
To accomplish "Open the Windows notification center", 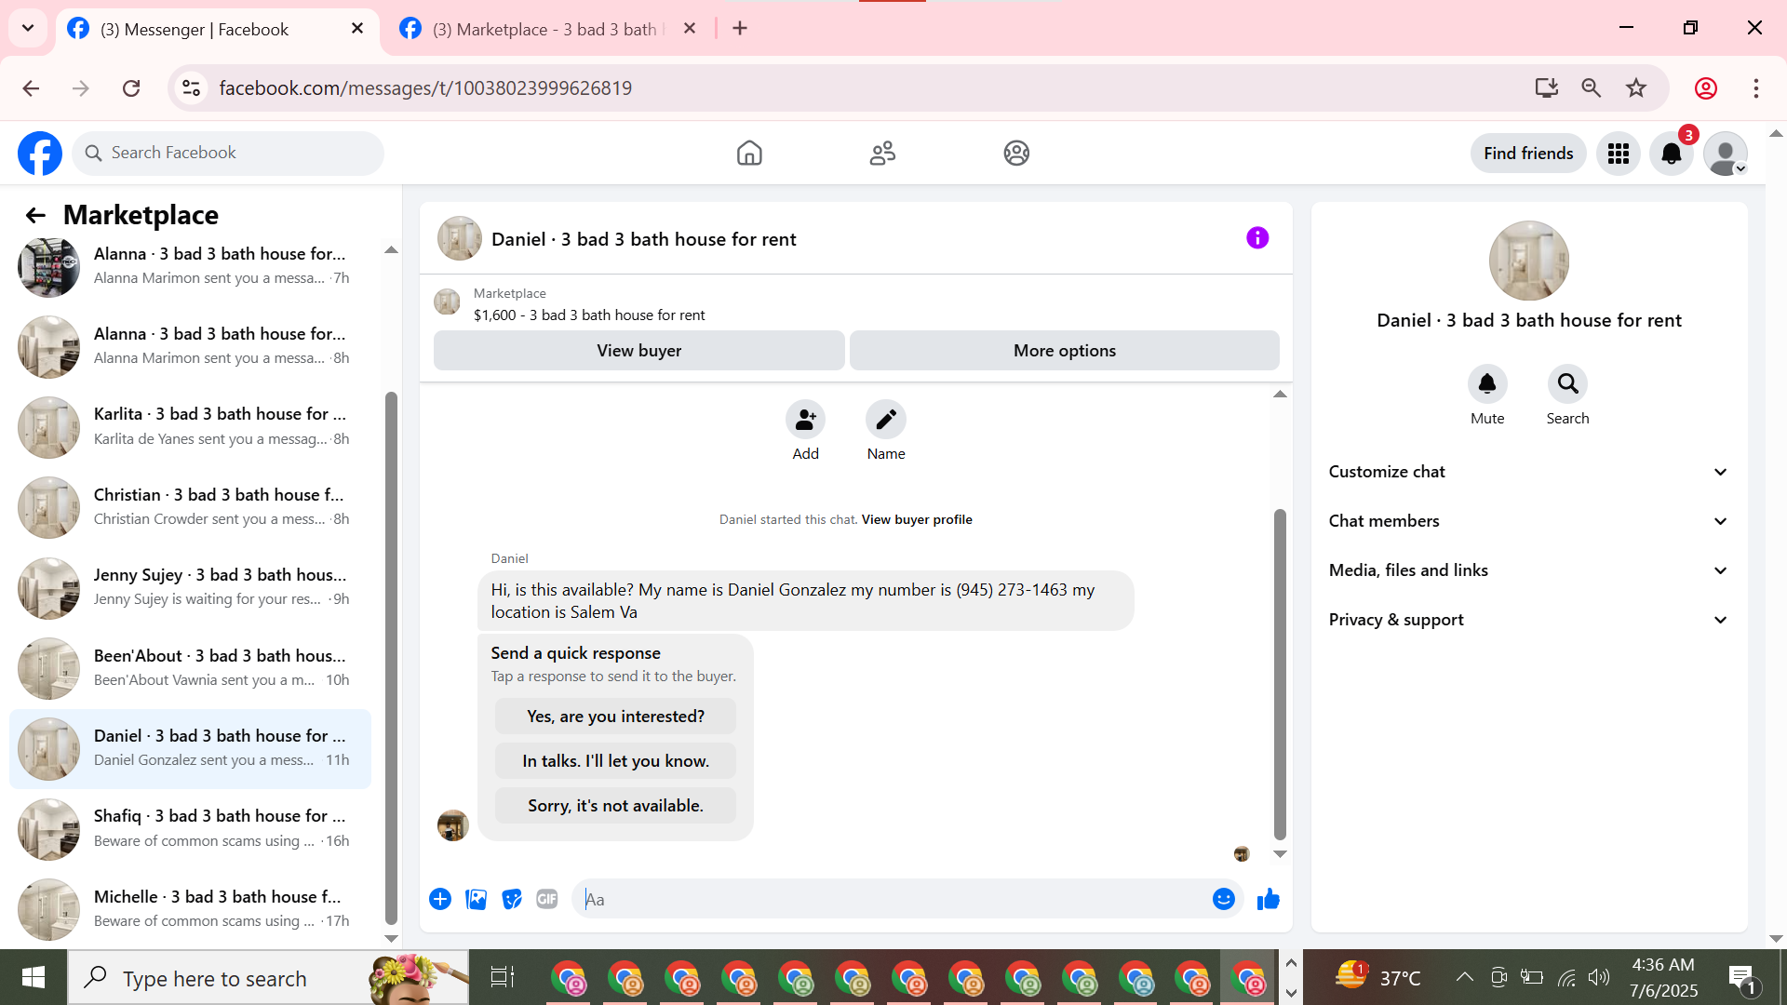I will [x=1743, y=979].
